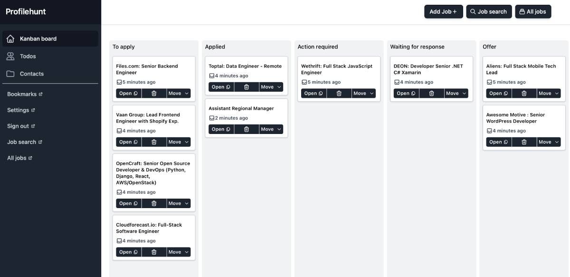The width and height of the screenshot is (570, 277).
Task: Click trash icon on Toptal Data Engineer card
Action: tap(247, 87)
